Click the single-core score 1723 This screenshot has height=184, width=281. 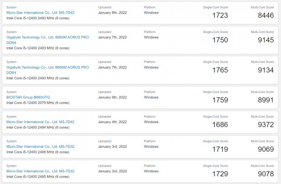[220, 15]
